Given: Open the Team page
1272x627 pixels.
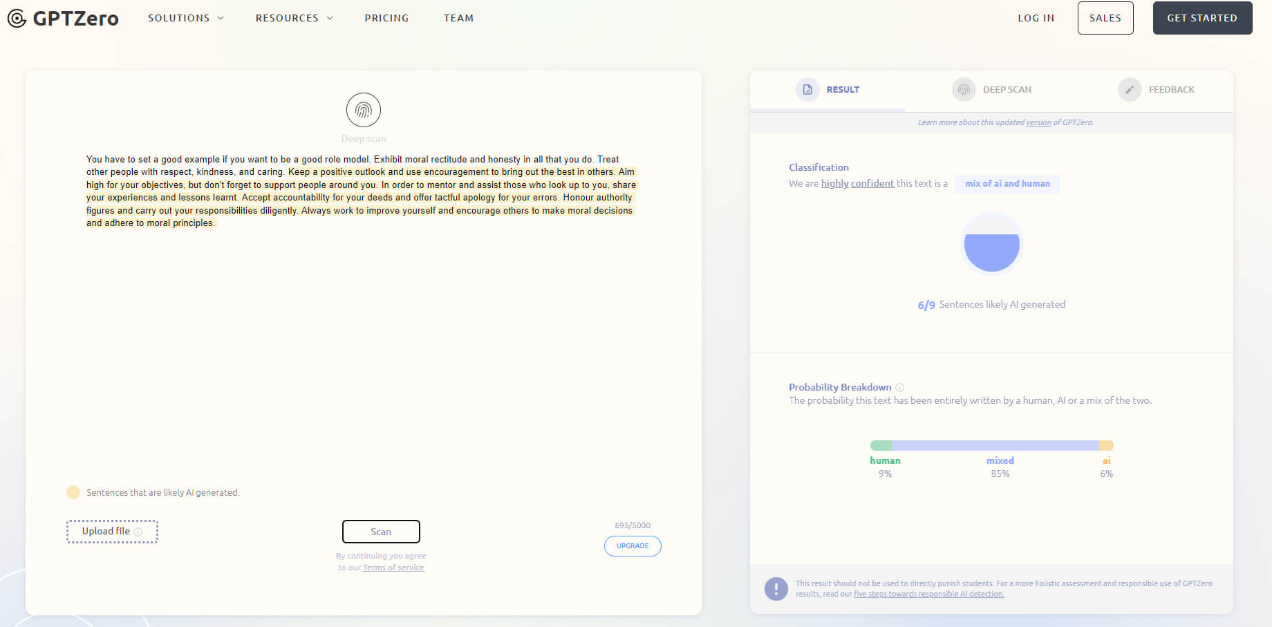Looking at the screenshot, I should point(458,18).
